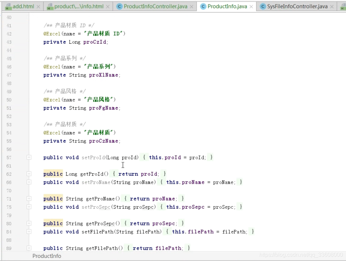Viewport: 346px width, 261px height.
Task: Close the add.html tab
Action: coord(38,7)
